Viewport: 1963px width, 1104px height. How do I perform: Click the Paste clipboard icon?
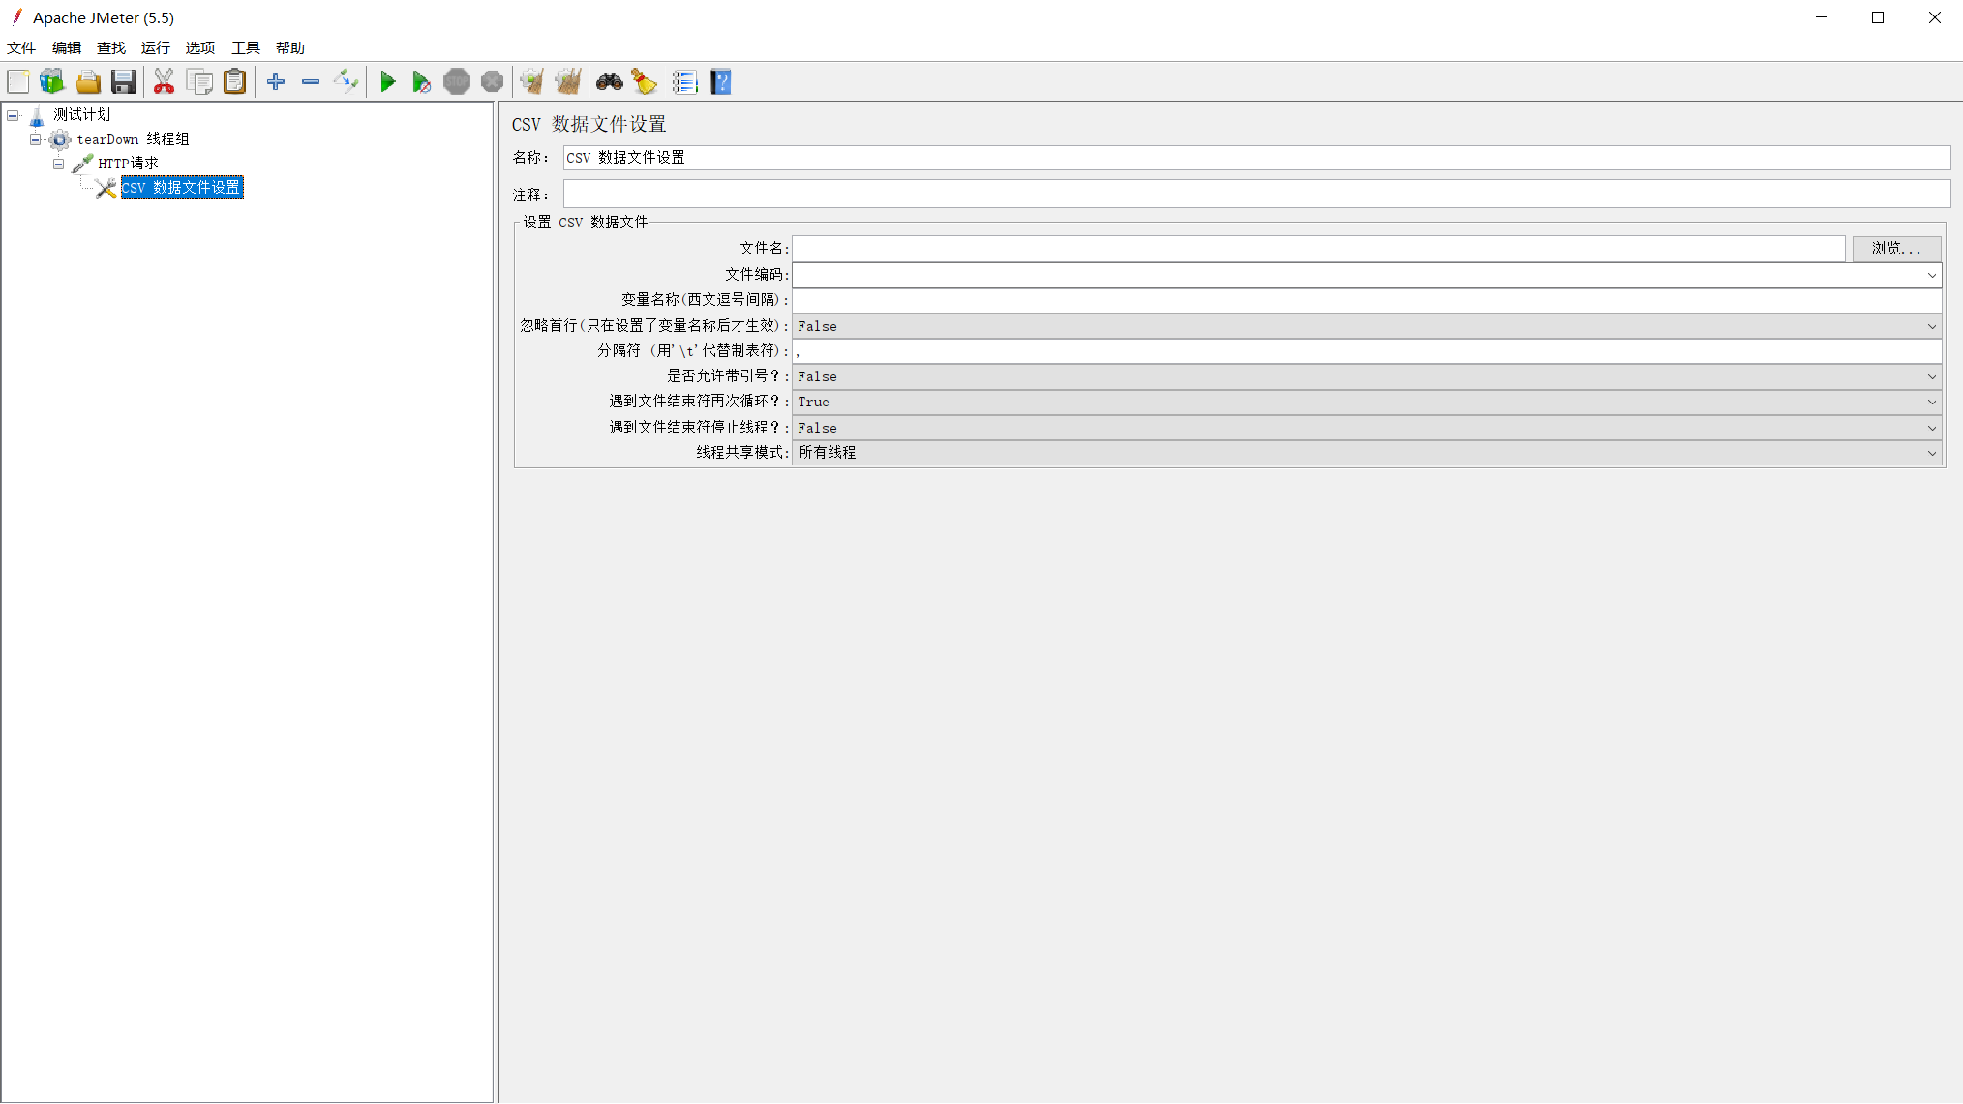(235, 82)
